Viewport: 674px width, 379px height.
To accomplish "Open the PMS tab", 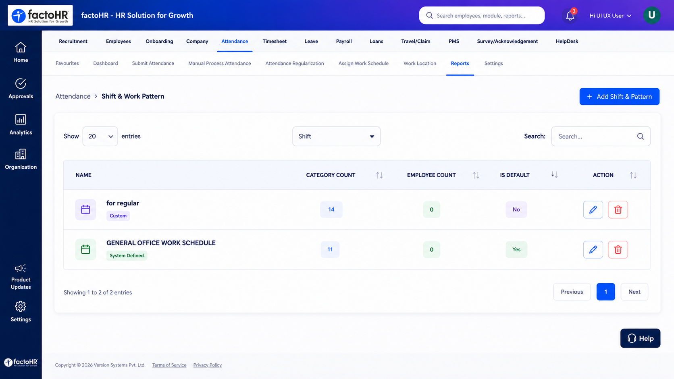I will [454, 41].
